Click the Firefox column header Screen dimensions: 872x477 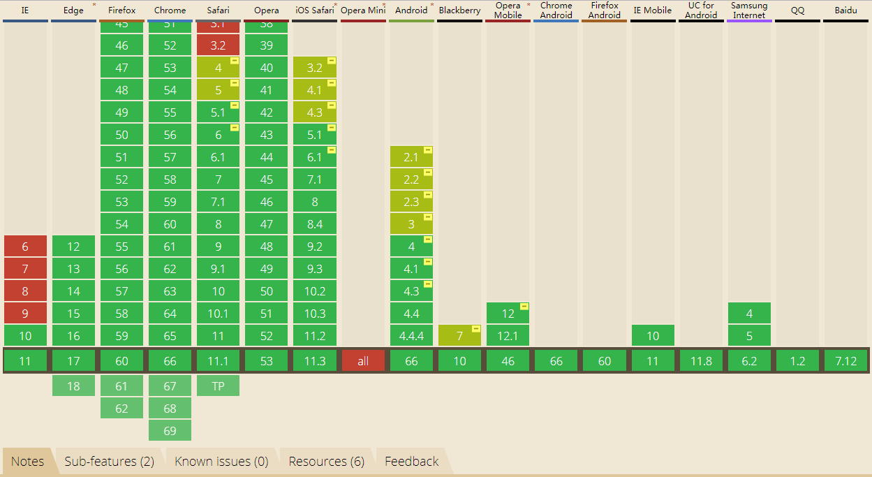click(122, 10)
